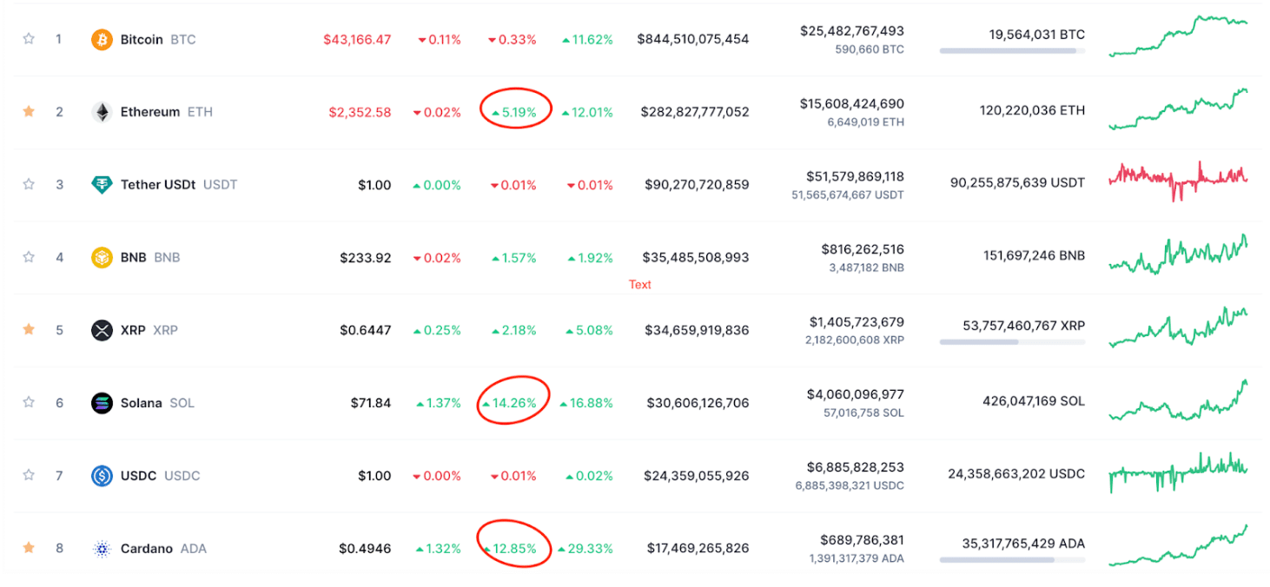Screen dimensions: 1270x587
Task: Open Solana 7-day sparkline chart
Action: pyautogui.click(x=1177, y=403)
